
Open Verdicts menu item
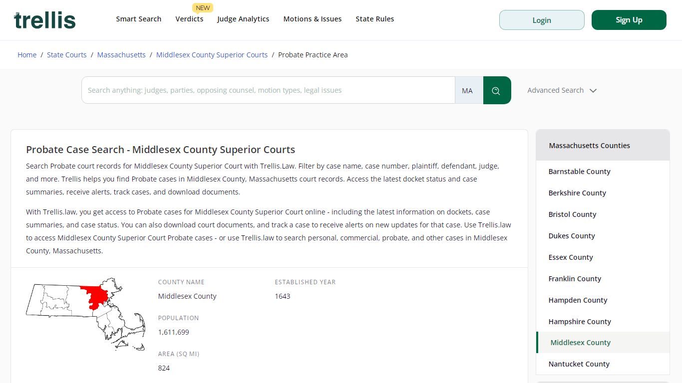point(189,19)
